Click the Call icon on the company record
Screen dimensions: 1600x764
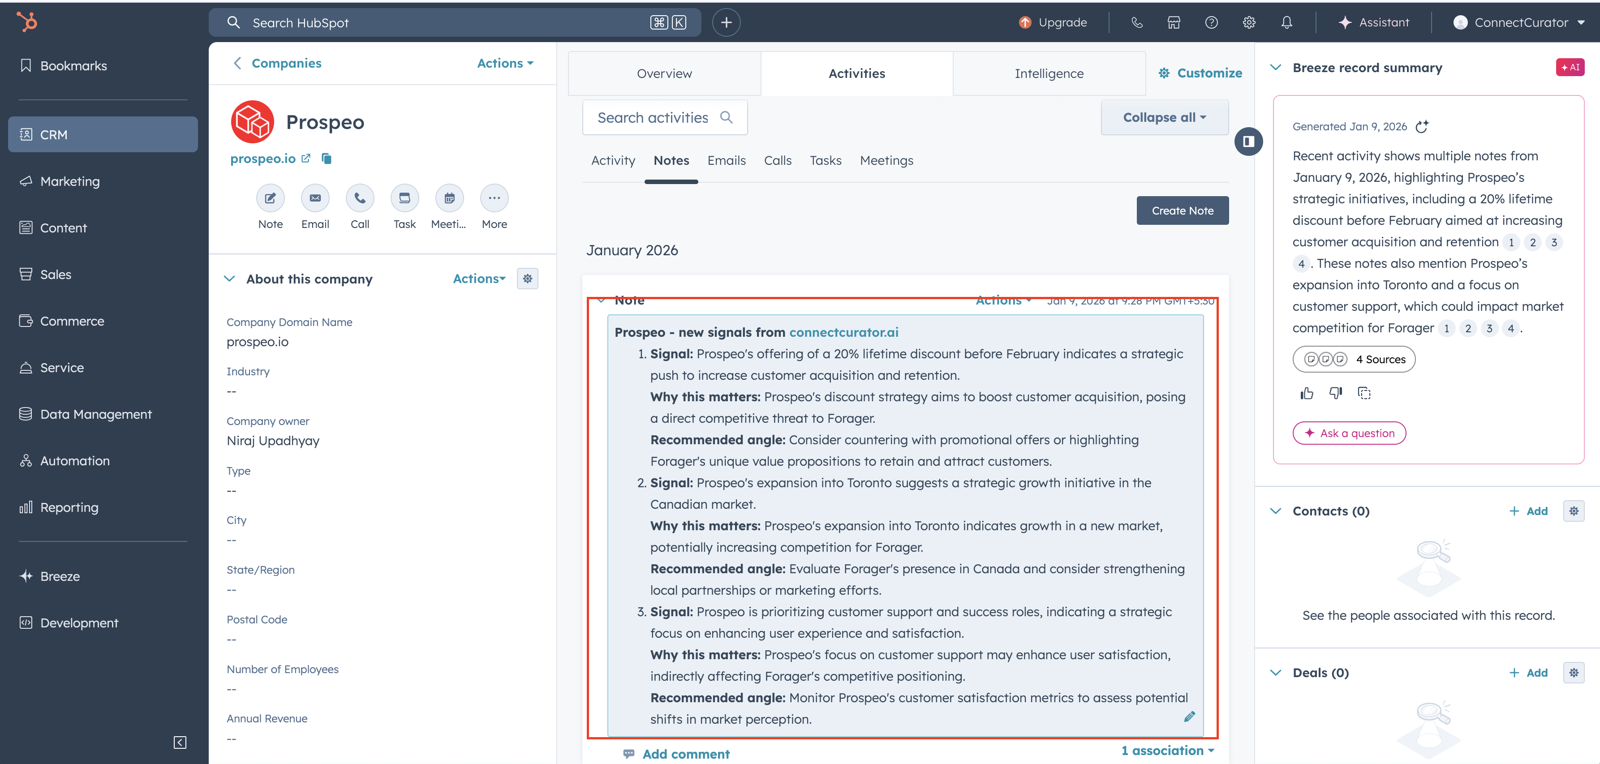(360, 197)
